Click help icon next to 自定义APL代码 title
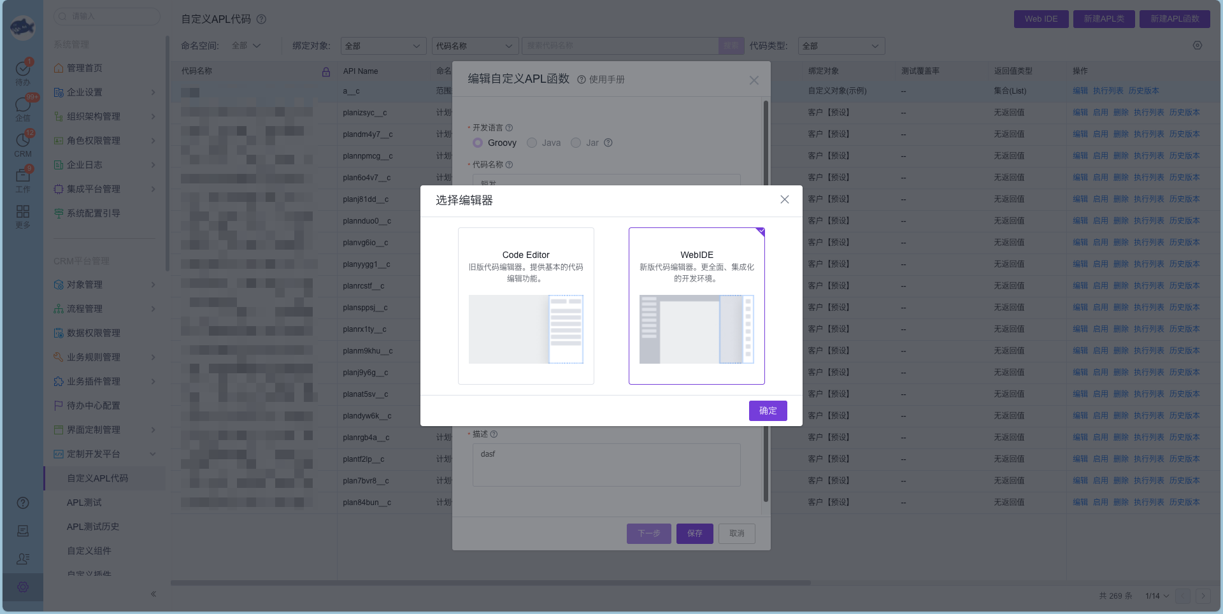This screenshot has height=614, width=1223. tap(261, 19)
